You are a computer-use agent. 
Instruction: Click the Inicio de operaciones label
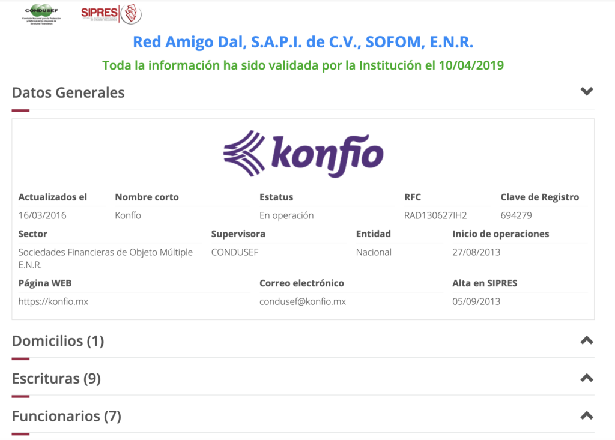500,234
